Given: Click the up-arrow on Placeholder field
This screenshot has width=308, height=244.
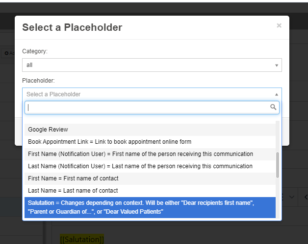Looking at the screenshot, I should coord(277,94).
